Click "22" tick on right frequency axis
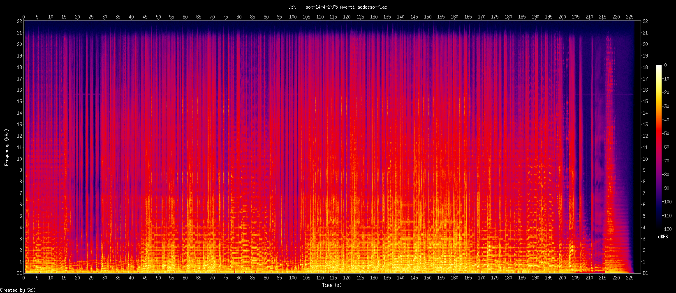 645,21
